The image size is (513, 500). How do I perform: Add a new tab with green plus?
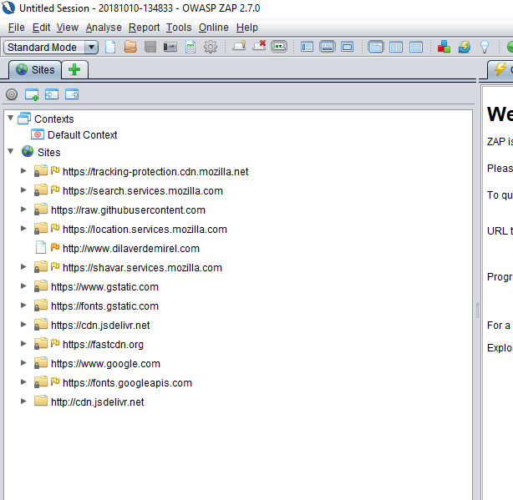click(74, 69)
